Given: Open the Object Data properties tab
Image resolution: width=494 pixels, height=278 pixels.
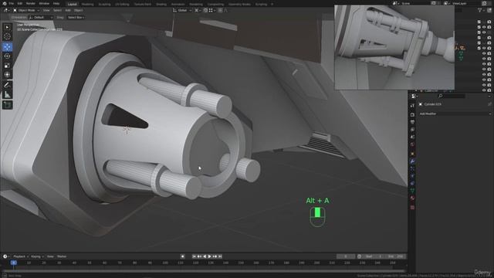Looking at the screenshot, I should pyautogui.click(x=412, y=191).
